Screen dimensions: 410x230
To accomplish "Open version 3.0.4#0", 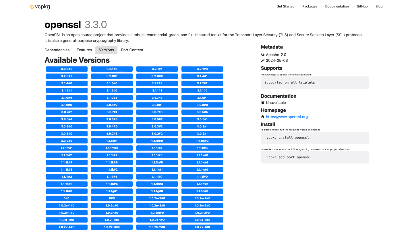I will 112,126.
